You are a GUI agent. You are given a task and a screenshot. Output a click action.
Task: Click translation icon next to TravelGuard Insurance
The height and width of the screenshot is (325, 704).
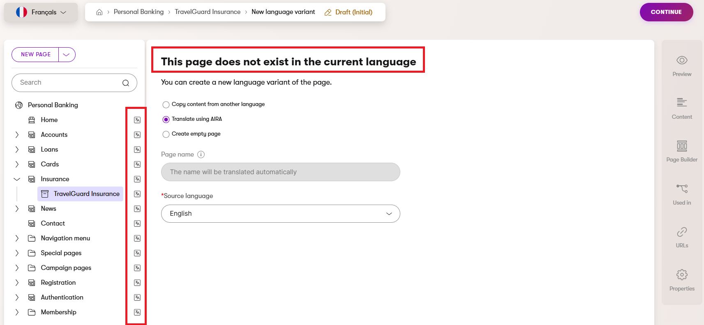137,194
